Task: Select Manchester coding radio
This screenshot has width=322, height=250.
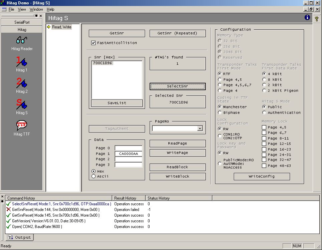Action: [x=220, y=107]
